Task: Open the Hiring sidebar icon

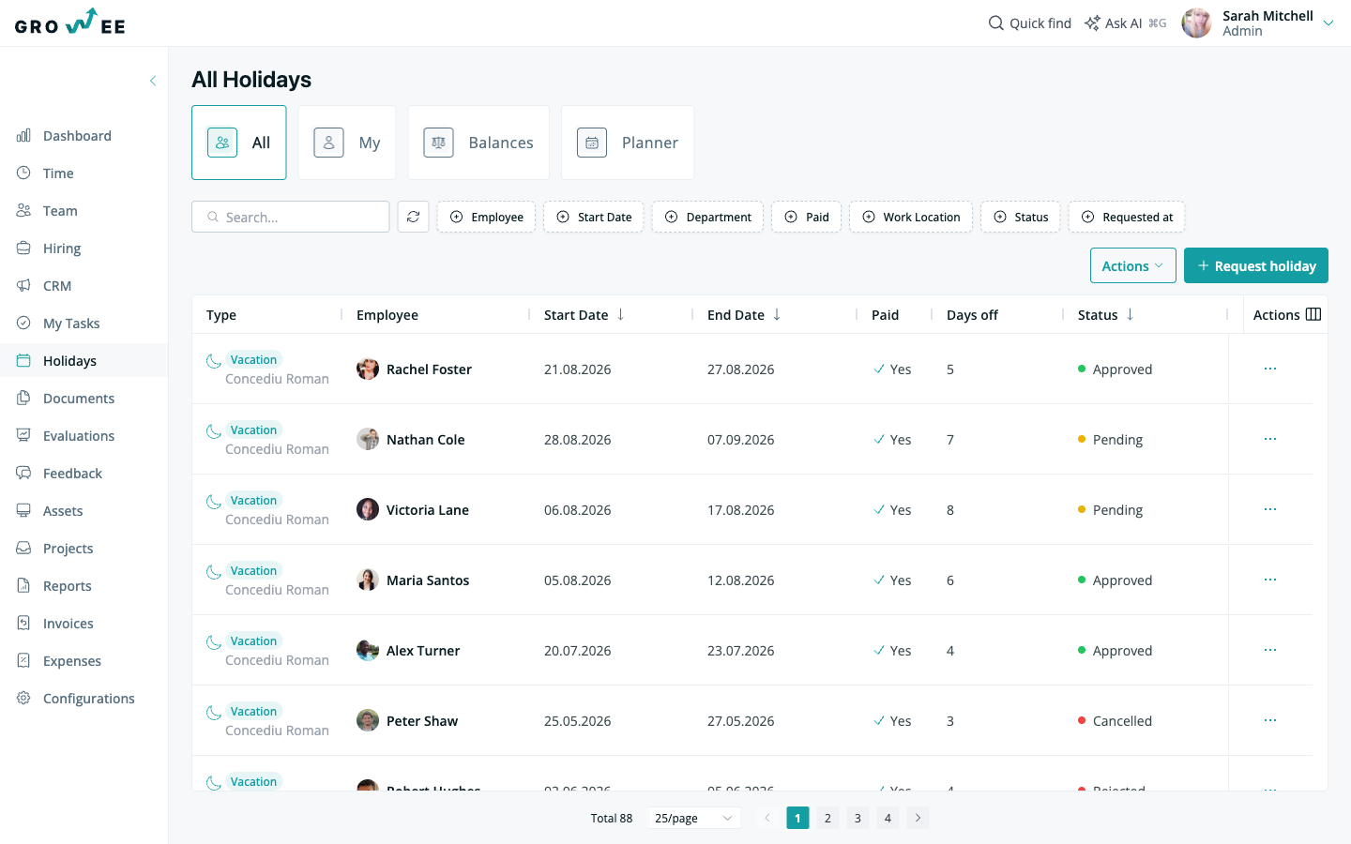Action: click(x=23, y=249)
